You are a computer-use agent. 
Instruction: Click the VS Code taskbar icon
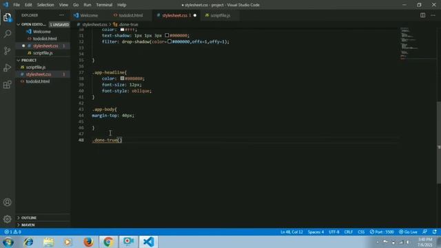pyautogui.click(x=149, y=242)
